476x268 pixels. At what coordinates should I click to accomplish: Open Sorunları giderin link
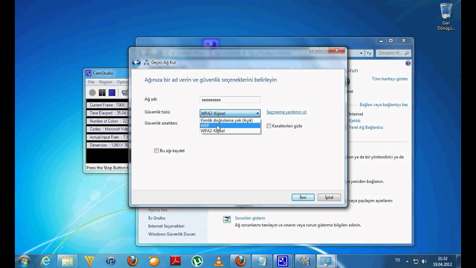[250, 218]
